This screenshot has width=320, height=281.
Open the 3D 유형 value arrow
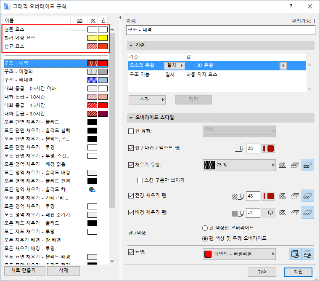[x=283, y=66]
